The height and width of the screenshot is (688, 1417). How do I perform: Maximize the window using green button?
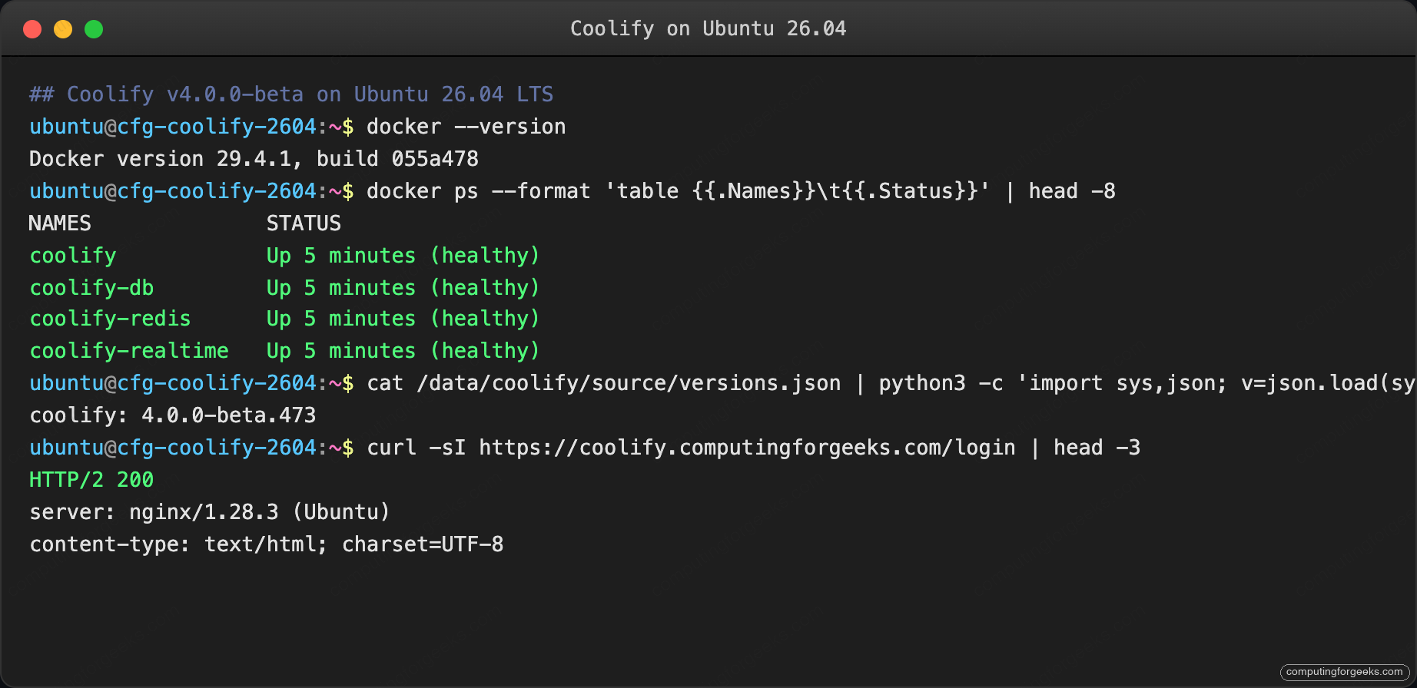tap(94, 29)
